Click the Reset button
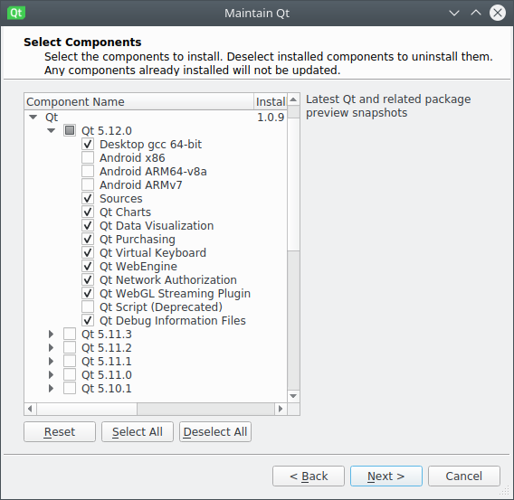Image resolution: width=514 pixels, height=500 pixels. [60, 431]
